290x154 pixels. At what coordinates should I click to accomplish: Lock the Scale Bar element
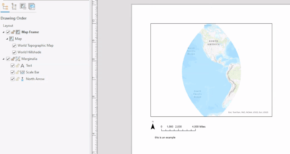pos(18,72)
